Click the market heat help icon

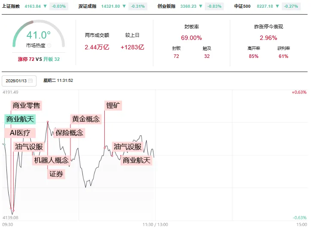(x=49, y=45)
